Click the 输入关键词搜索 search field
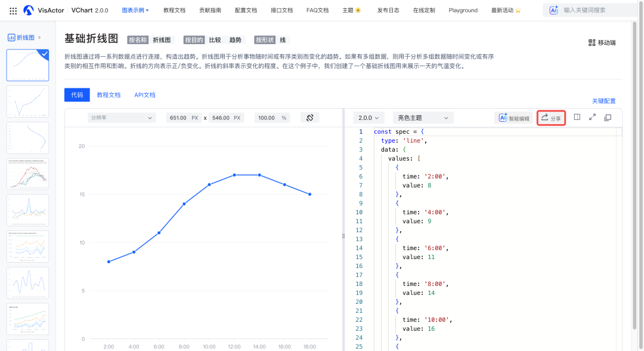 click(599, 10)
